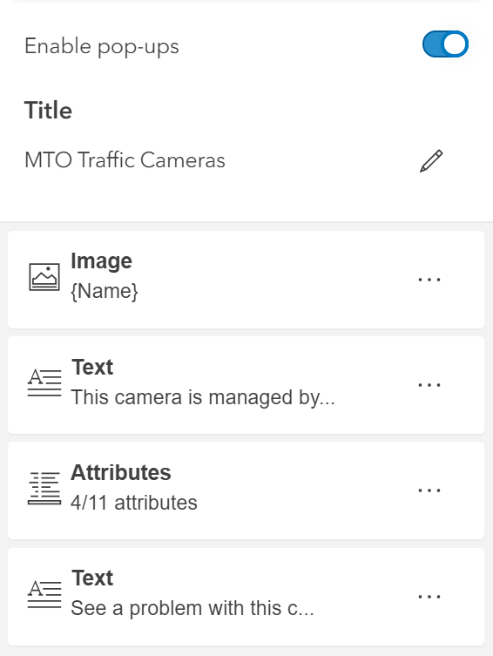Open options menu for the Attributes card
This screenshot has height=656, width=493.
click(x=429, y=490)
